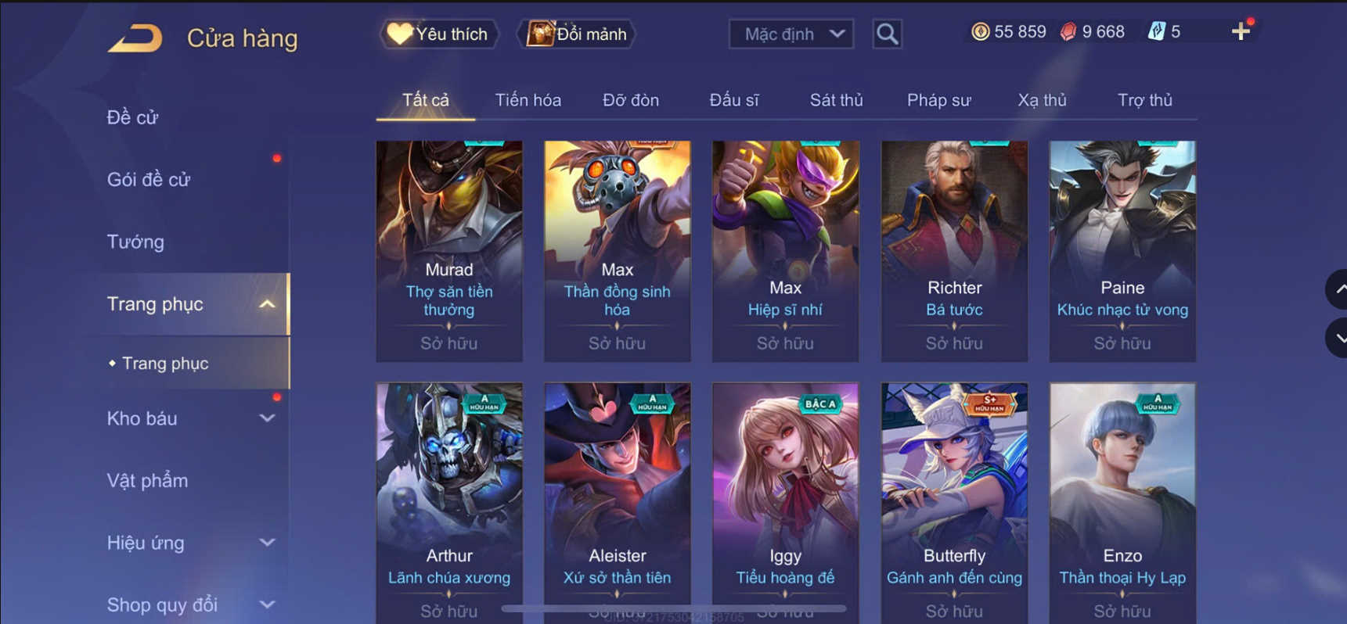Viewport: 1347px width, 624px height.
Task: Select Tướng in the sidebar
Action: (135, 242)
